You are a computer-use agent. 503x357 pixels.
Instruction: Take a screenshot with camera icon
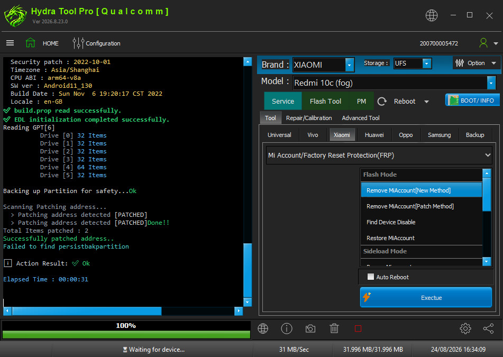pyautogui.click(x=310, y=328)
